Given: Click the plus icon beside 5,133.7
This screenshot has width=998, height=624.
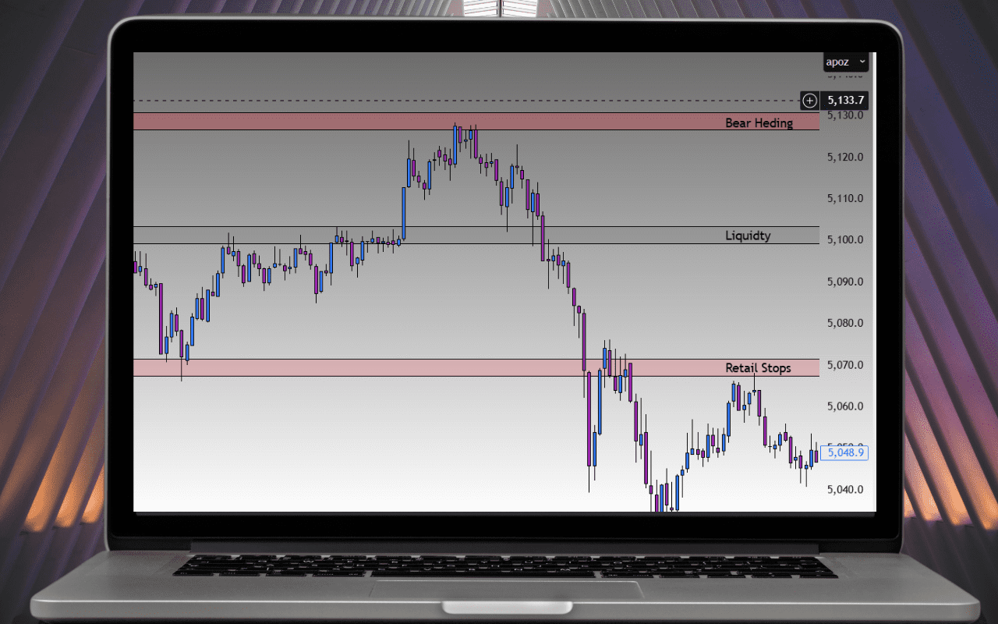Looking at the screenshot, I should (x=810, y=101).
